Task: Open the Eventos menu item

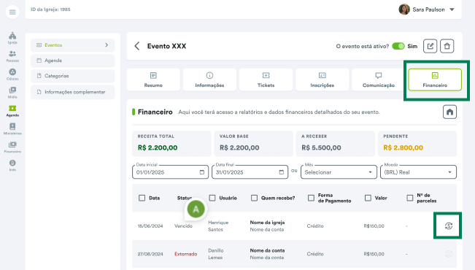Action: tap(73, 45)
